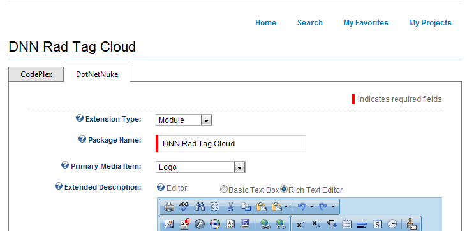
Task: Click the Insert Groupbox abc icon
Action: click(346, 224)
